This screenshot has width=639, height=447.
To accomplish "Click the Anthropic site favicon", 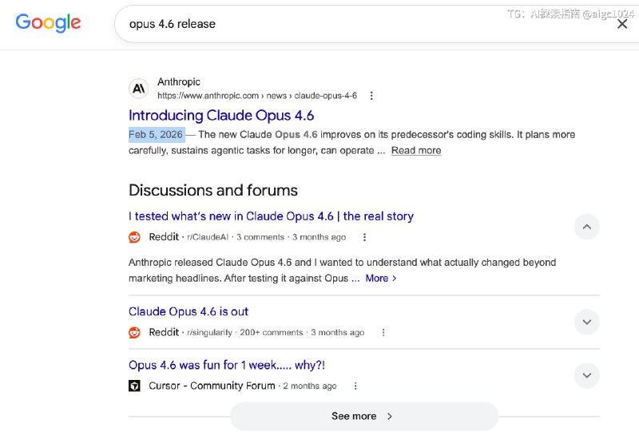I will coord(138,89).
